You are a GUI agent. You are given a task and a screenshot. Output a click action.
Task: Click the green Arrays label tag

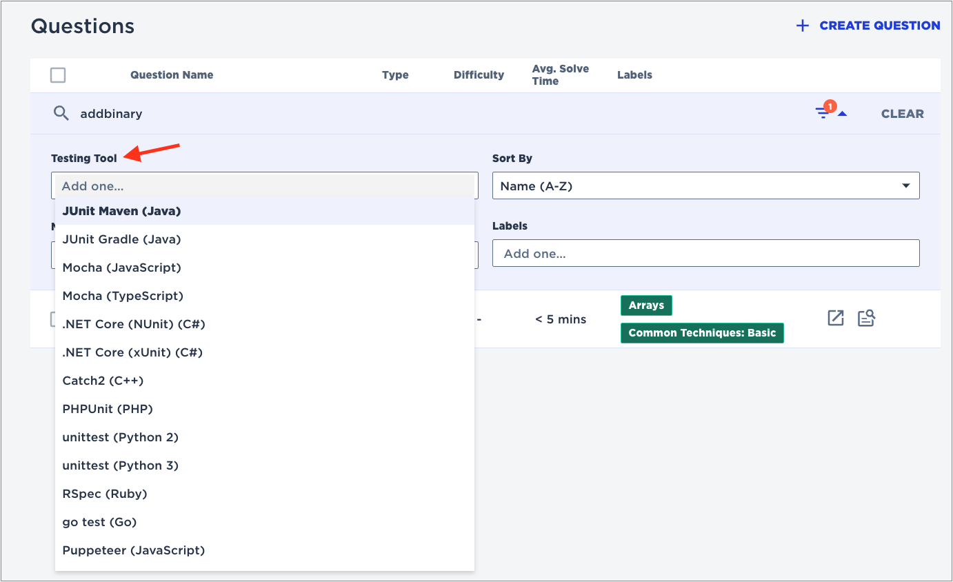645,305
